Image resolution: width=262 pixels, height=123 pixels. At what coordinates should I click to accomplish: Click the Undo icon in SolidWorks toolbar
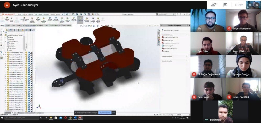(85, 14)
